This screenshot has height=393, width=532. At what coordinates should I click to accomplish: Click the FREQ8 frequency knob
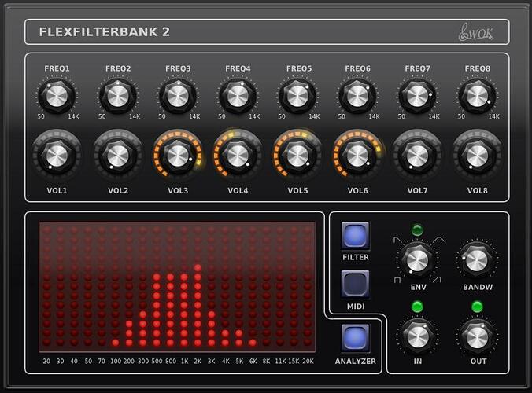477,96
